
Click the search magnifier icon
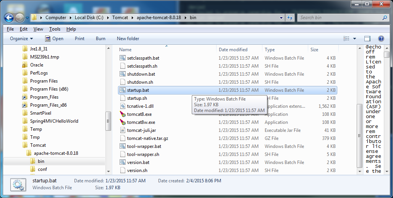[x=385, y=18]
